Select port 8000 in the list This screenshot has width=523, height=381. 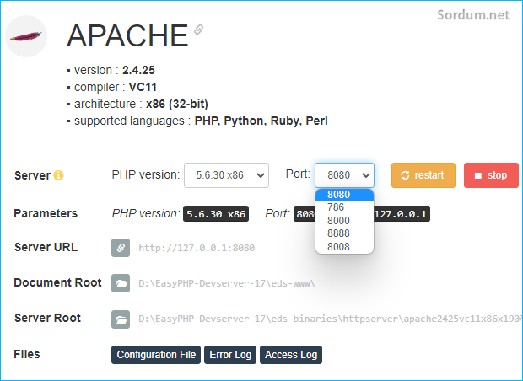[344, 221]
